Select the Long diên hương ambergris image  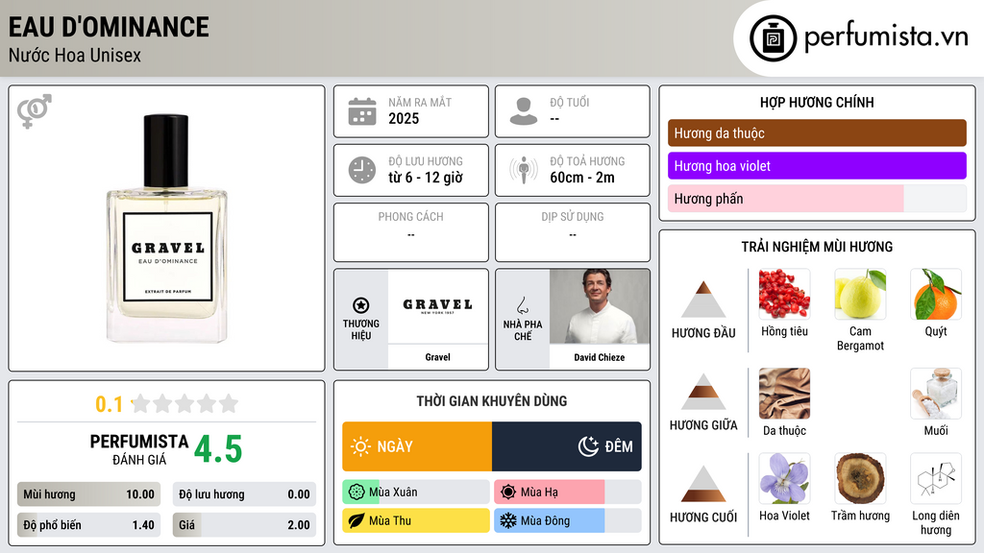point(936,478)
